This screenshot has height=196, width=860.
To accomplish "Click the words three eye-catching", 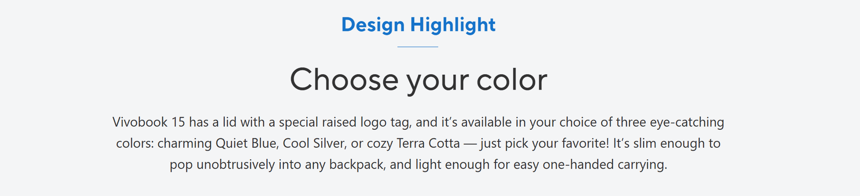I will click(x=670, y=123).
